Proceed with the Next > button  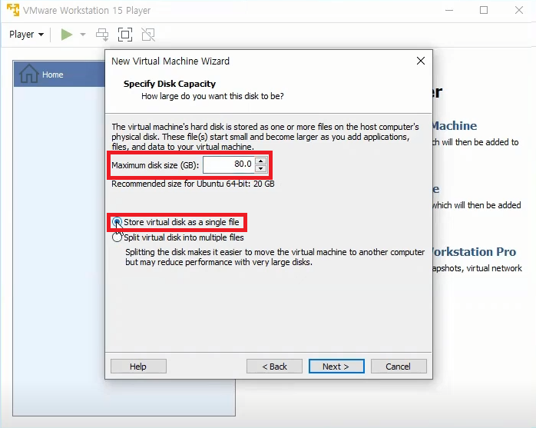click(x=336, y=367)
